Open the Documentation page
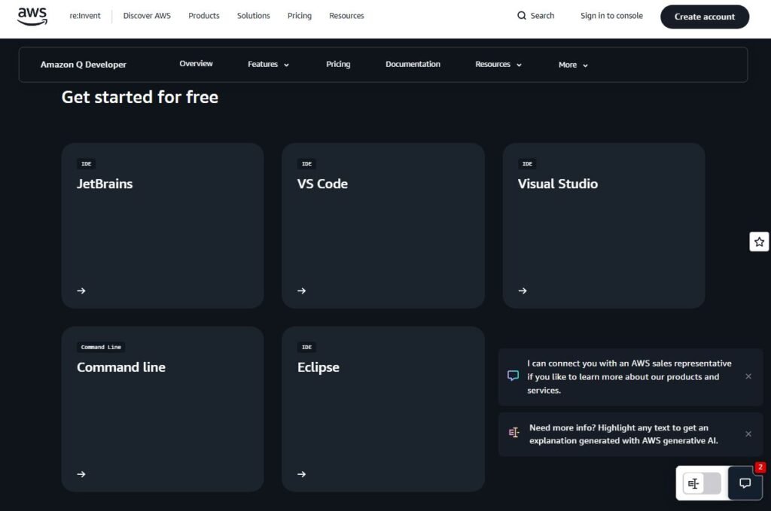Screen dimensions: 771x511 [413, 64]
